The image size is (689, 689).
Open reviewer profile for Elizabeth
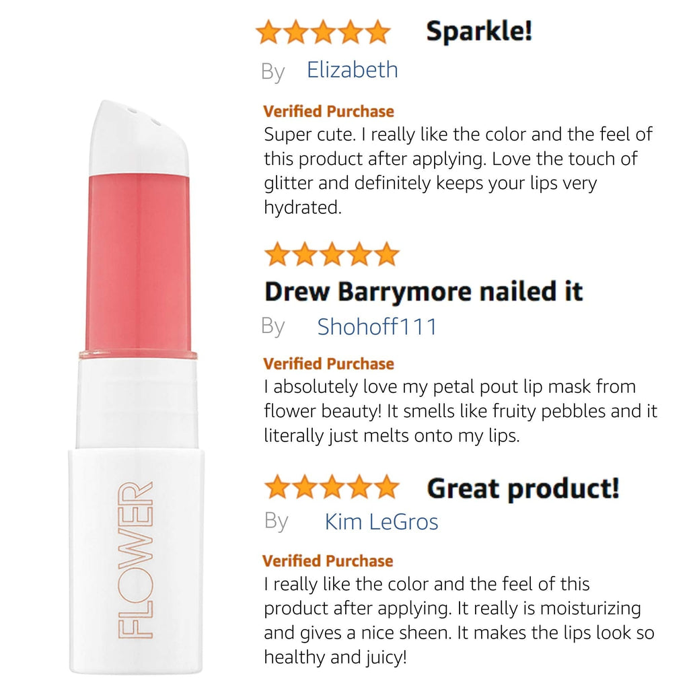coord(353,70)
